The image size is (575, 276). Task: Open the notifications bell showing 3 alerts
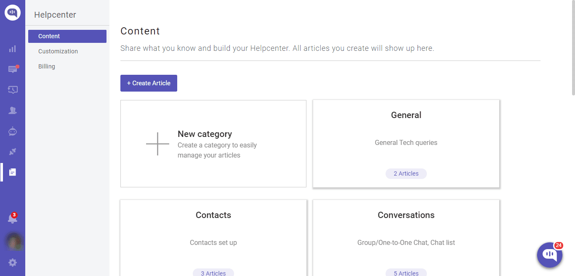[13, 218]
